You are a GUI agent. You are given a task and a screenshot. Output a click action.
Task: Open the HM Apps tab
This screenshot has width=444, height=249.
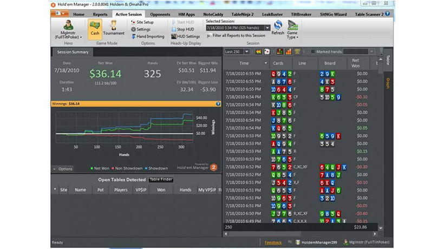[186, 14]
